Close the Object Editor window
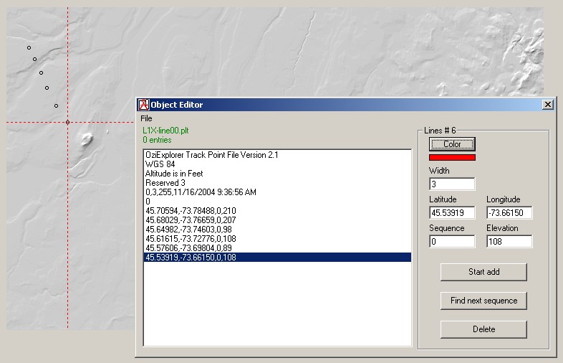Viewport: 563px width, 363px height. click(x=547, y=105)
